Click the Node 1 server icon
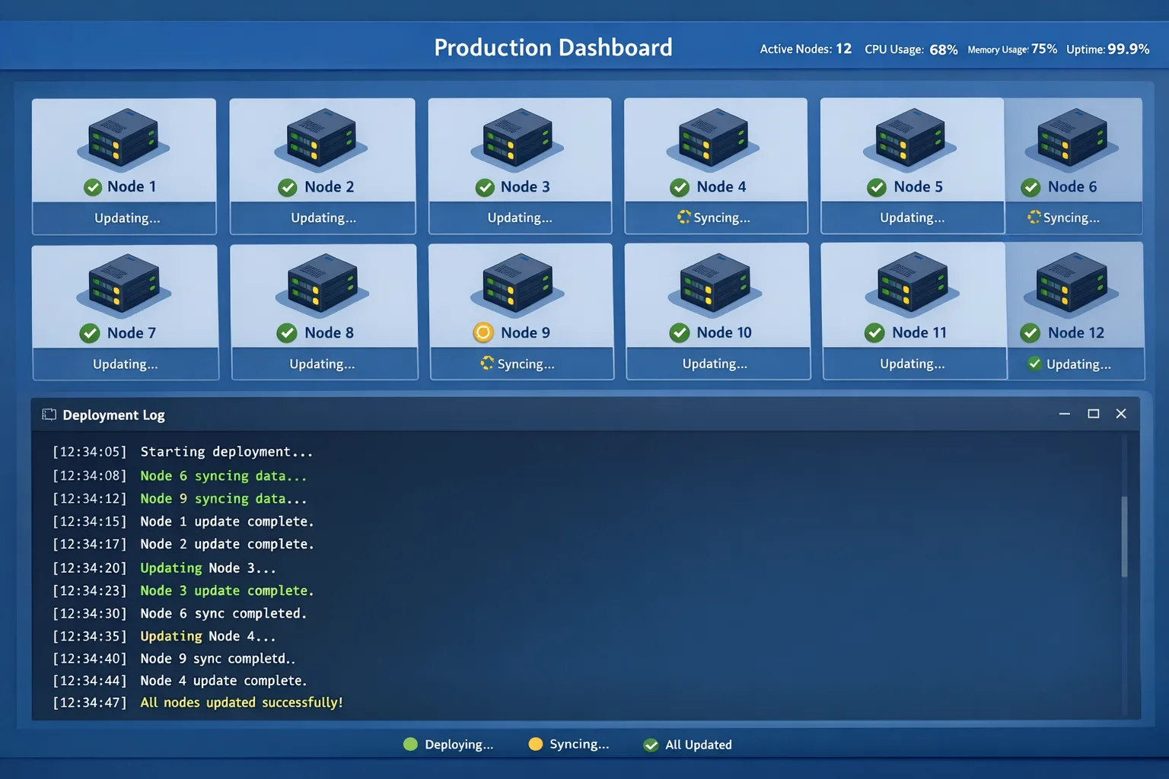1169x779 pixels. (x=123, y=137)
